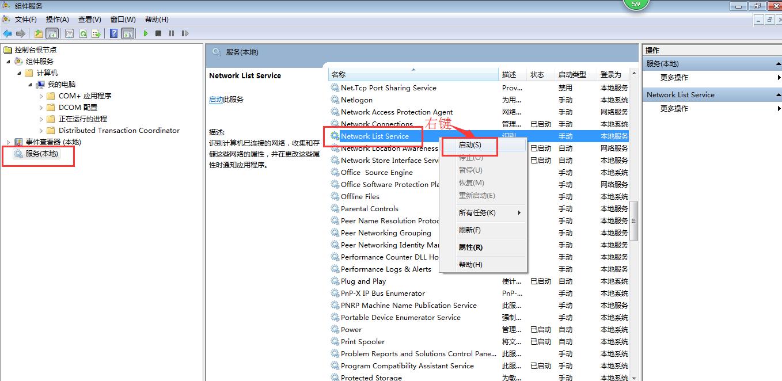Click the Back navigation arrow icon
The height and width of the screenshot is (381, 782).
tap(7, 33)
